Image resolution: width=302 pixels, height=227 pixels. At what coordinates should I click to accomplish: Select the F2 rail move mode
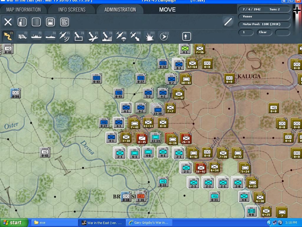[x=22, y=36]
